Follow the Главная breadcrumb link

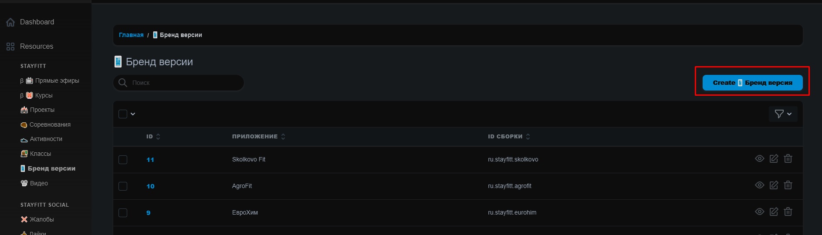131,35
